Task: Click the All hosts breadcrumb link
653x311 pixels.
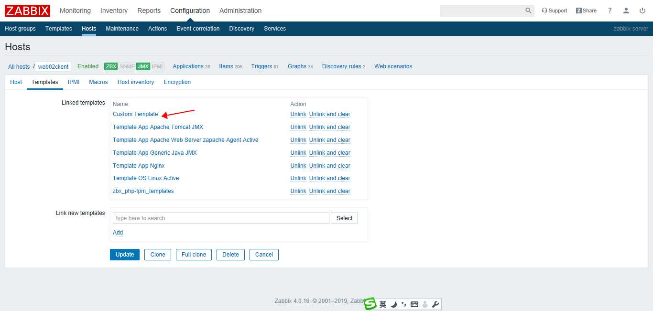Action: pos(19,67)
